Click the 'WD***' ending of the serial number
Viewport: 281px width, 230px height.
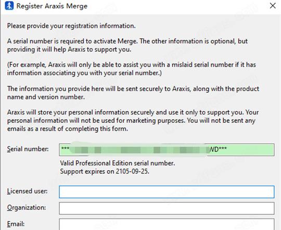(x=218, y=149)
